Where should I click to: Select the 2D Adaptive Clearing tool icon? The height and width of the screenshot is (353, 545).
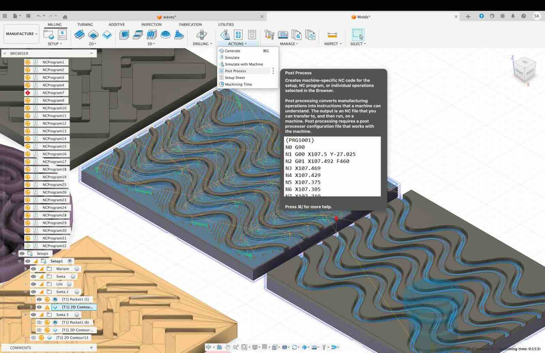pos(79,35)
